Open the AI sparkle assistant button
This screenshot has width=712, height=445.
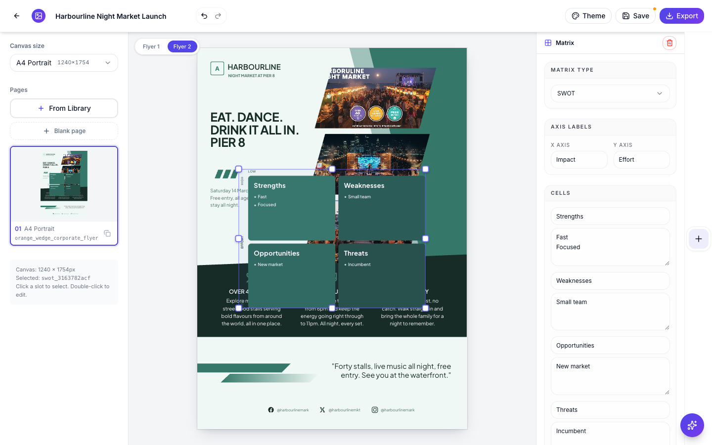692,425
